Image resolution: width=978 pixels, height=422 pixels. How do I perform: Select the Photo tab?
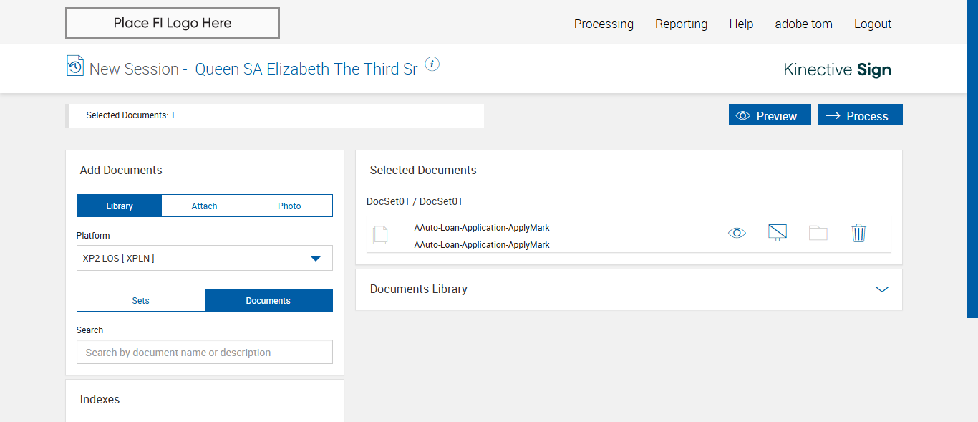tap(289, 206)
